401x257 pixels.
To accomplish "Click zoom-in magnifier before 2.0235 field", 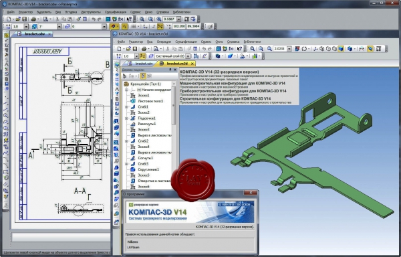I will tap(269, 49).
